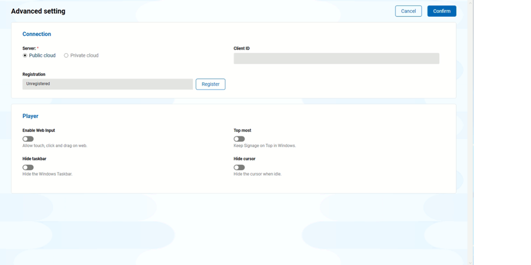Screen dimensions: 531x265
Task: Click the 'Allow touch, click and drag' description
Action: [x=55, y=146]
